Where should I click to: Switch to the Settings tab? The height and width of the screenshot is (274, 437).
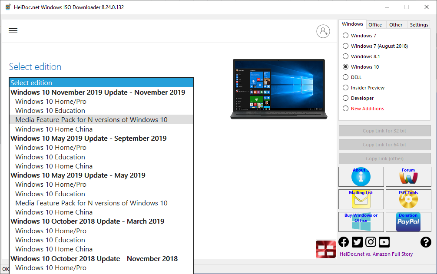pyautogui.click(x=419, y=25)
